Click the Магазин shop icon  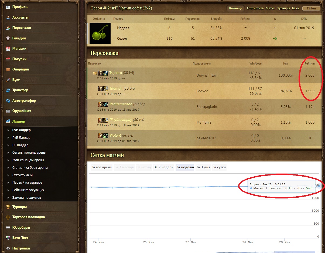[x=8, y=49]
